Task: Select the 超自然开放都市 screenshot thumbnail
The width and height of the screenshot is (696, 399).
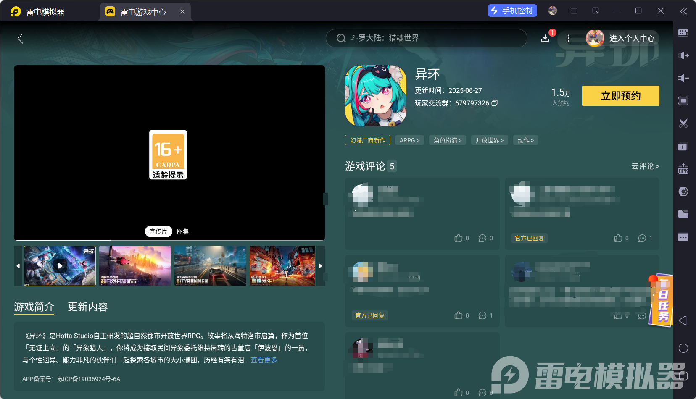Action: (x=135, y=266)
